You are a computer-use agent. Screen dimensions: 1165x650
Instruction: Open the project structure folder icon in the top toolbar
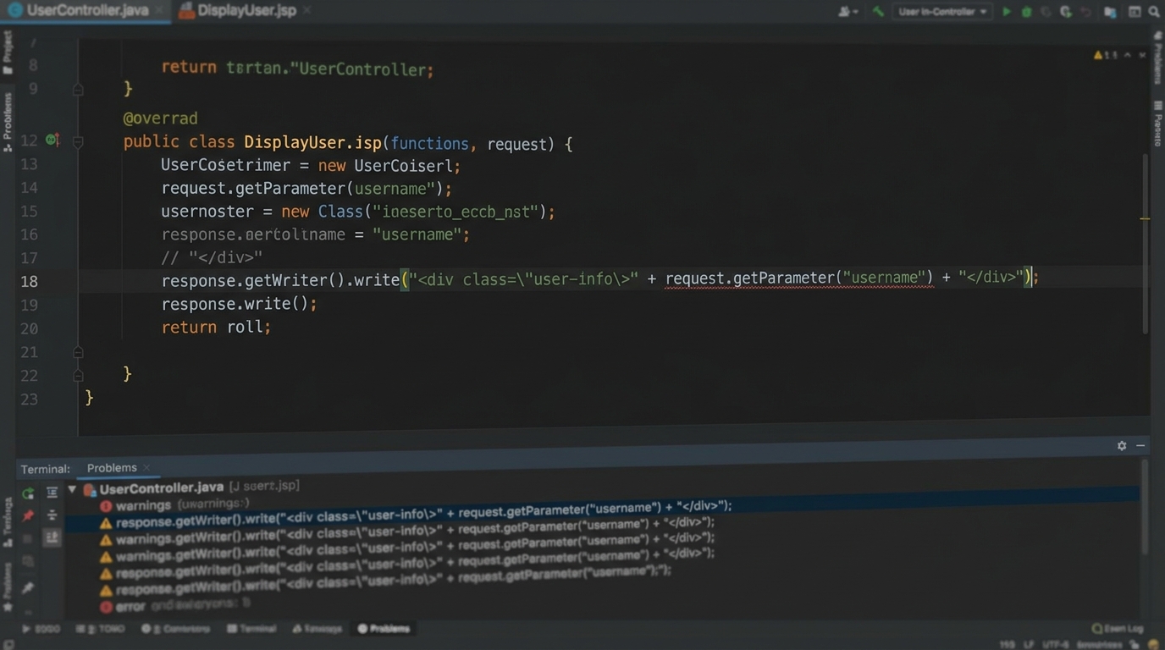point(1110,12)
